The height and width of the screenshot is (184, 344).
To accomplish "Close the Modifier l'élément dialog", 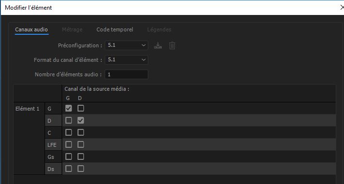I will coord(342,7).
